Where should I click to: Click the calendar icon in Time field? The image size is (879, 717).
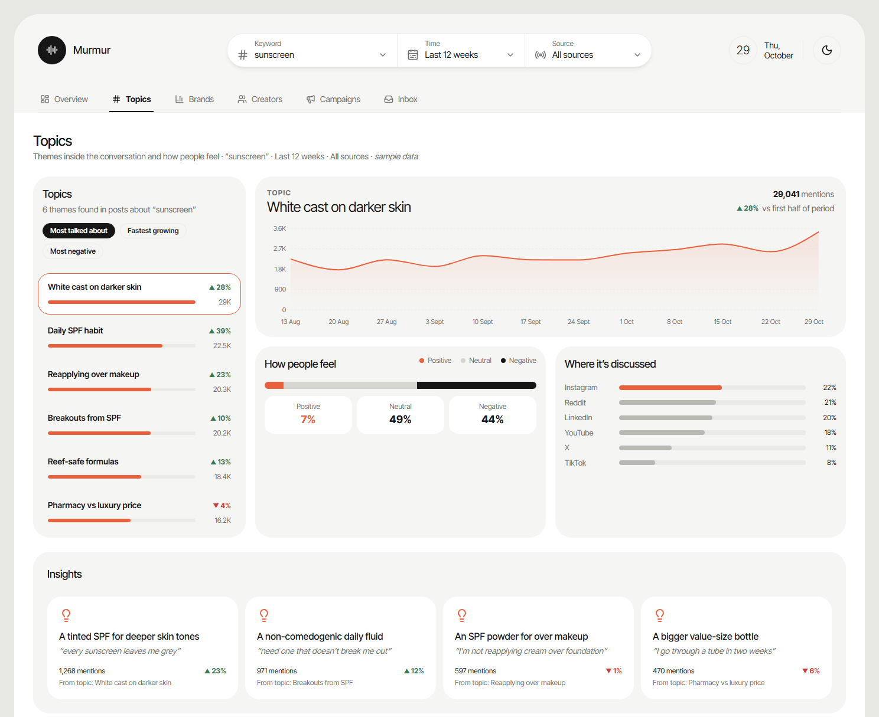pos(413,55)
